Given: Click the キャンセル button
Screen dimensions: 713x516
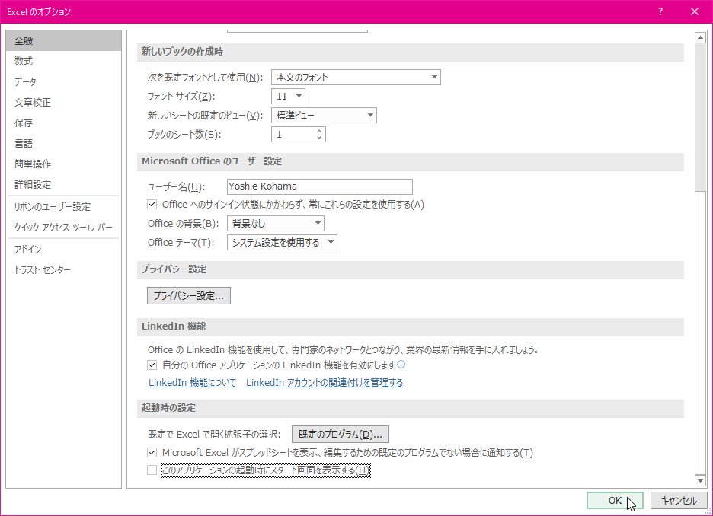Looking at the screenshot, I should pyautogui.click(x=679, y=501).
